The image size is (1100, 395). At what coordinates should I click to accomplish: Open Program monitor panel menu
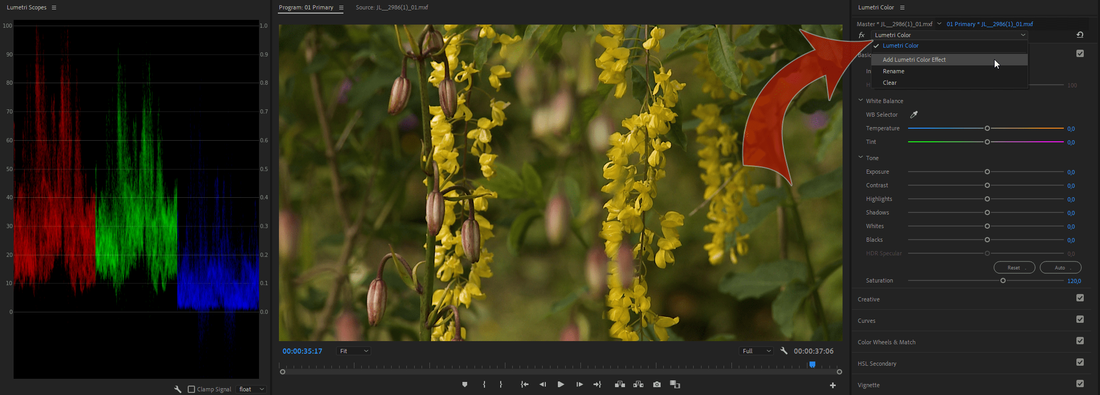[x=341, y=7]
